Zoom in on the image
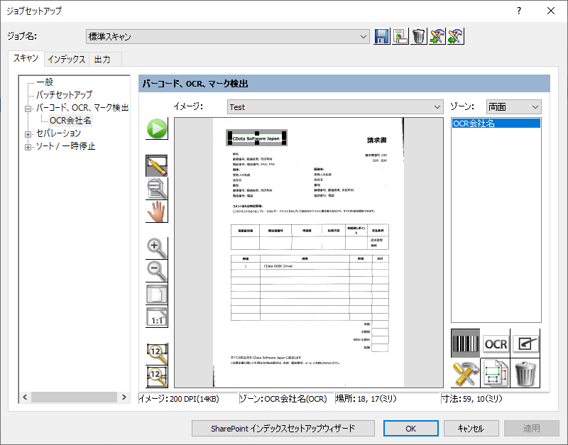The image size is (568, 445). (157, 248)
